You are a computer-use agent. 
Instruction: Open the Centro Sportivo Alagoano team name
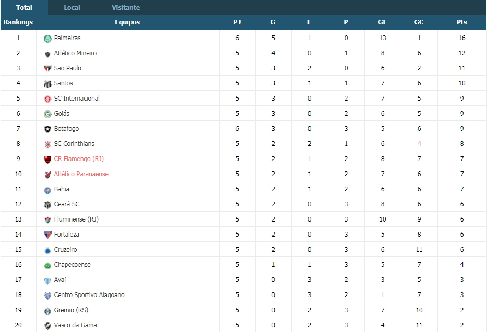89,295
